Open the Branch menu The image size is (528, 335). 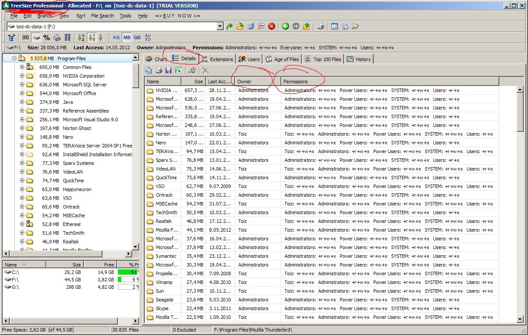coord(45,16)
